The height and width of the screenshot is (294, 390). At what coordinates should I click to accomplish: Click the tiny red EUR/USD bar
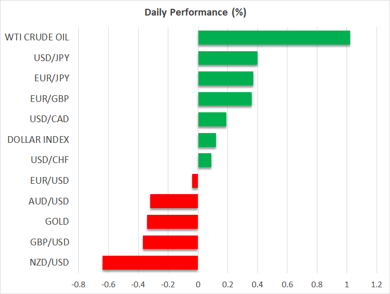click(195, 181)
